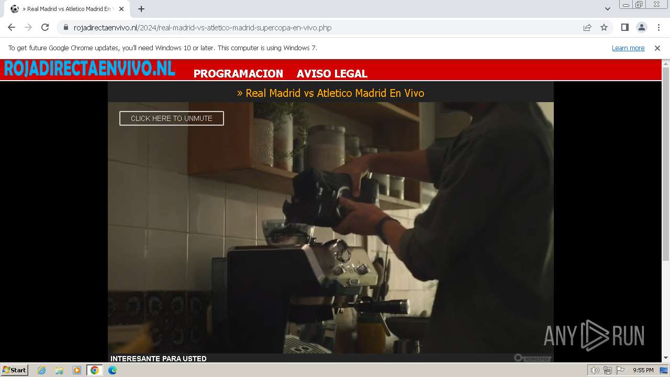Expand the tab search dropdown
Image resolution: width=670 pixels, height=377 pixels.
click(608, 9)
